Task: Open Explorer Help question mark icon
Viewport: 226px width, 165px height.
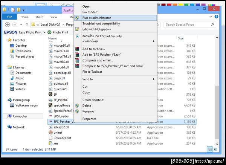Action: coord(216,17)
